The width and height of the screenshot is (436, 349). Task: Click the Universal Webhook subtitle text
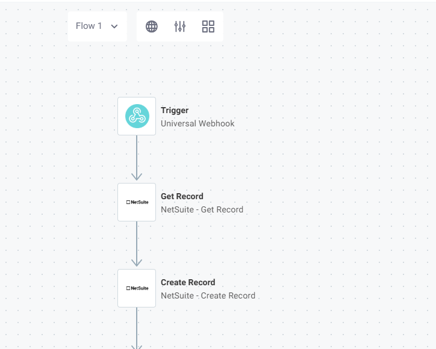tap(198, 124)
